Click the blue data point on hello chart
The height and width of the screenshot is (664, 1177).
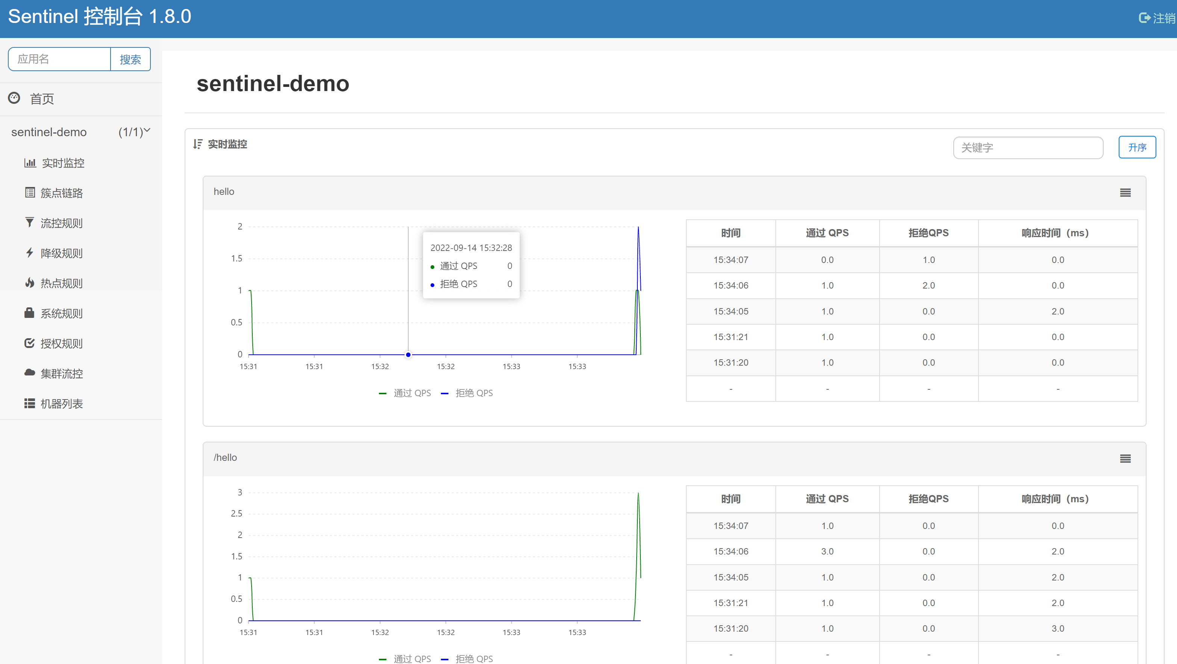pos(408,355)
